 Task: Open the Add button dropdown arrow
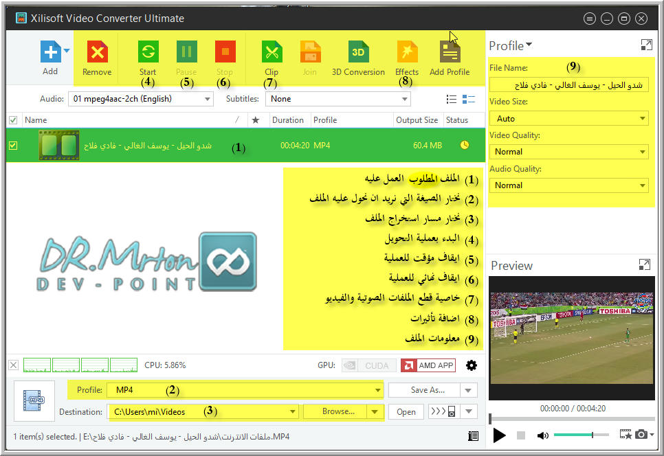pos(67,52)
